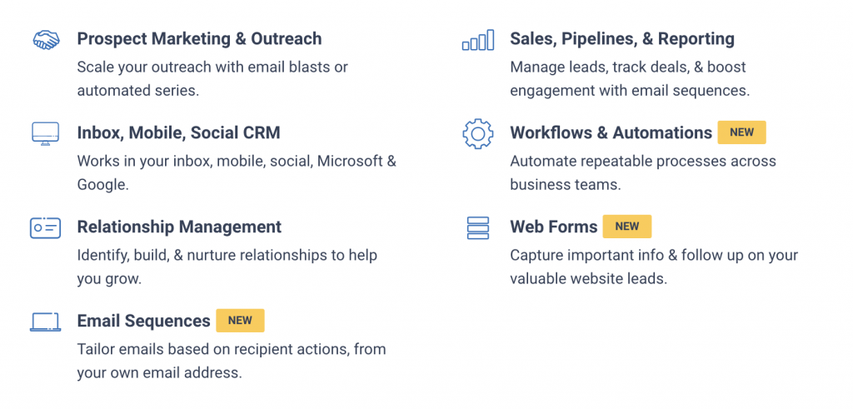This screenshot has height=409, width=853.
Task: Click the gear icon beside Workflows & Automations
Action: (x=477, y=133)
